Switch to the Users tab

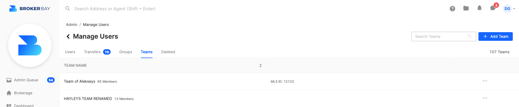70,52
